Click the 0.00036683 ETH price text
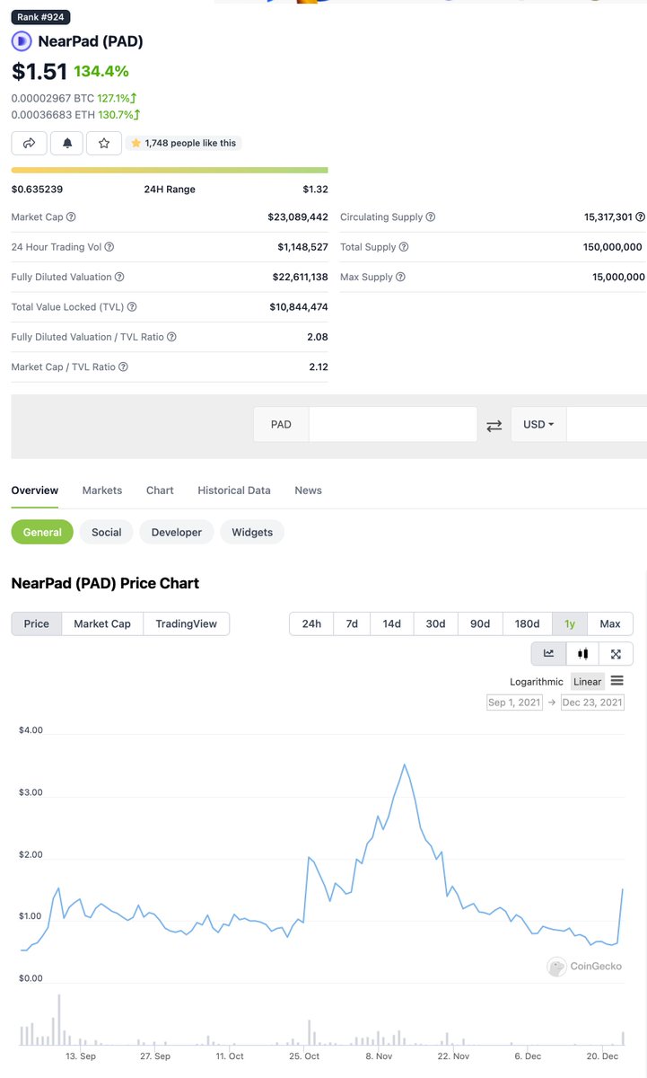Viewport: 647px width, 1078px height. [x=52, y=115]
